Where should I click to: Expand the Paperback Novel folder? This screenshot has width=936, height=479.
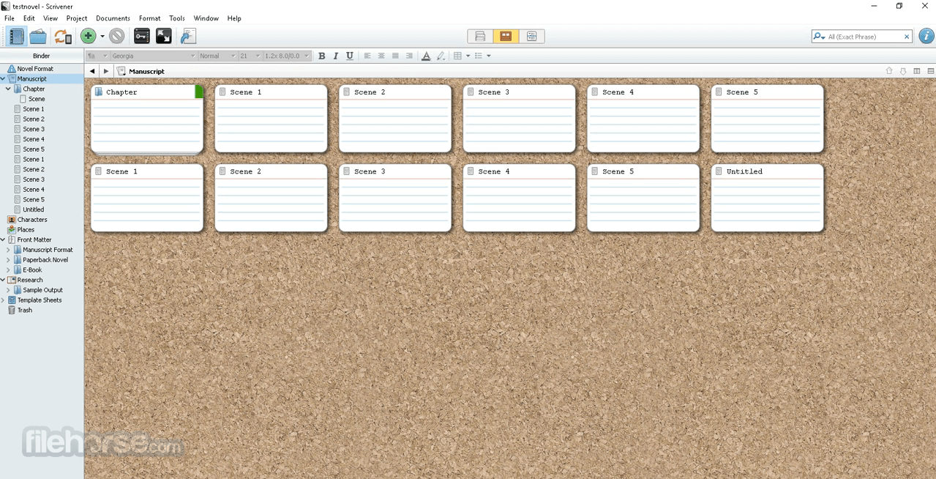tap(8, 260)
